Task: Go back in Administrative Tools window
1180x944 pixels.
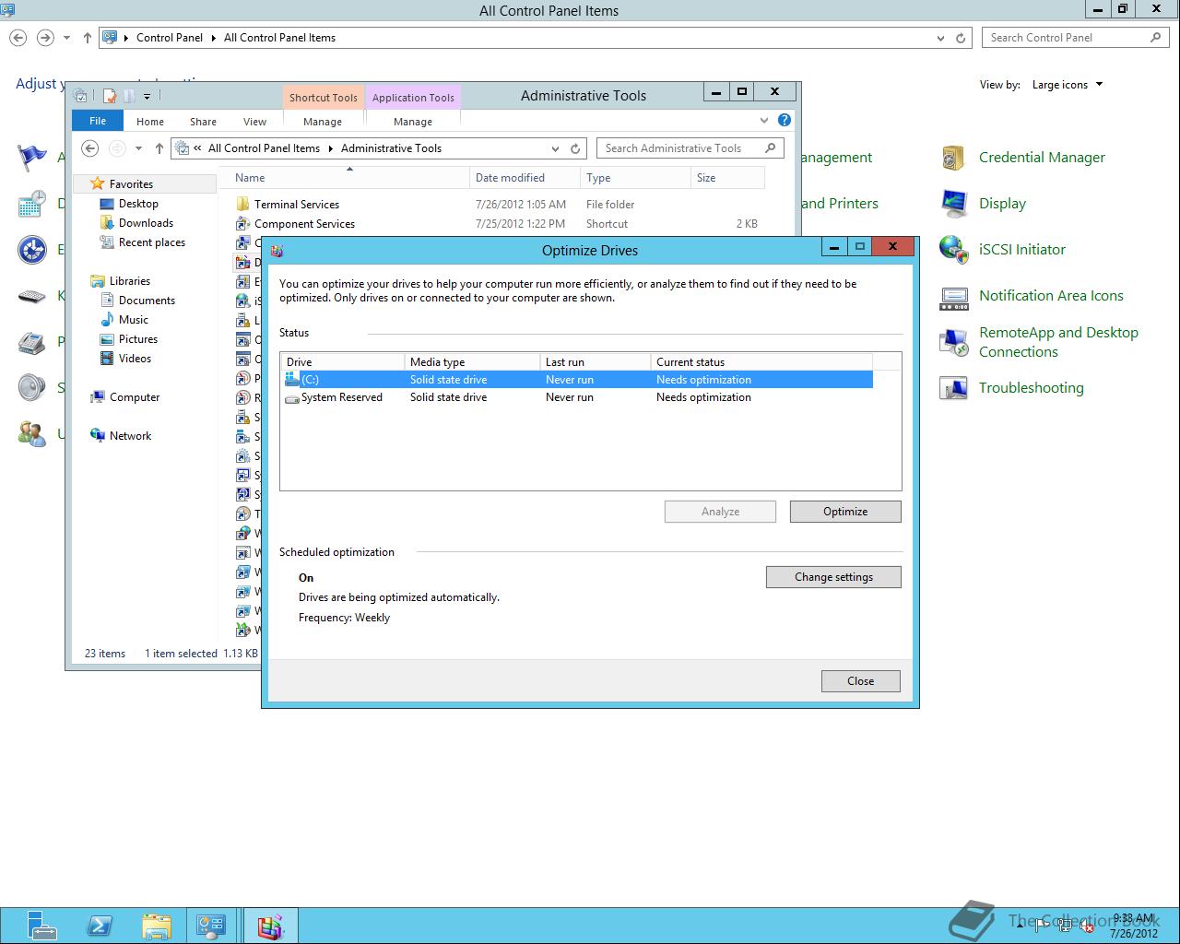Action: pyautogui.click(x=90, y=148)
